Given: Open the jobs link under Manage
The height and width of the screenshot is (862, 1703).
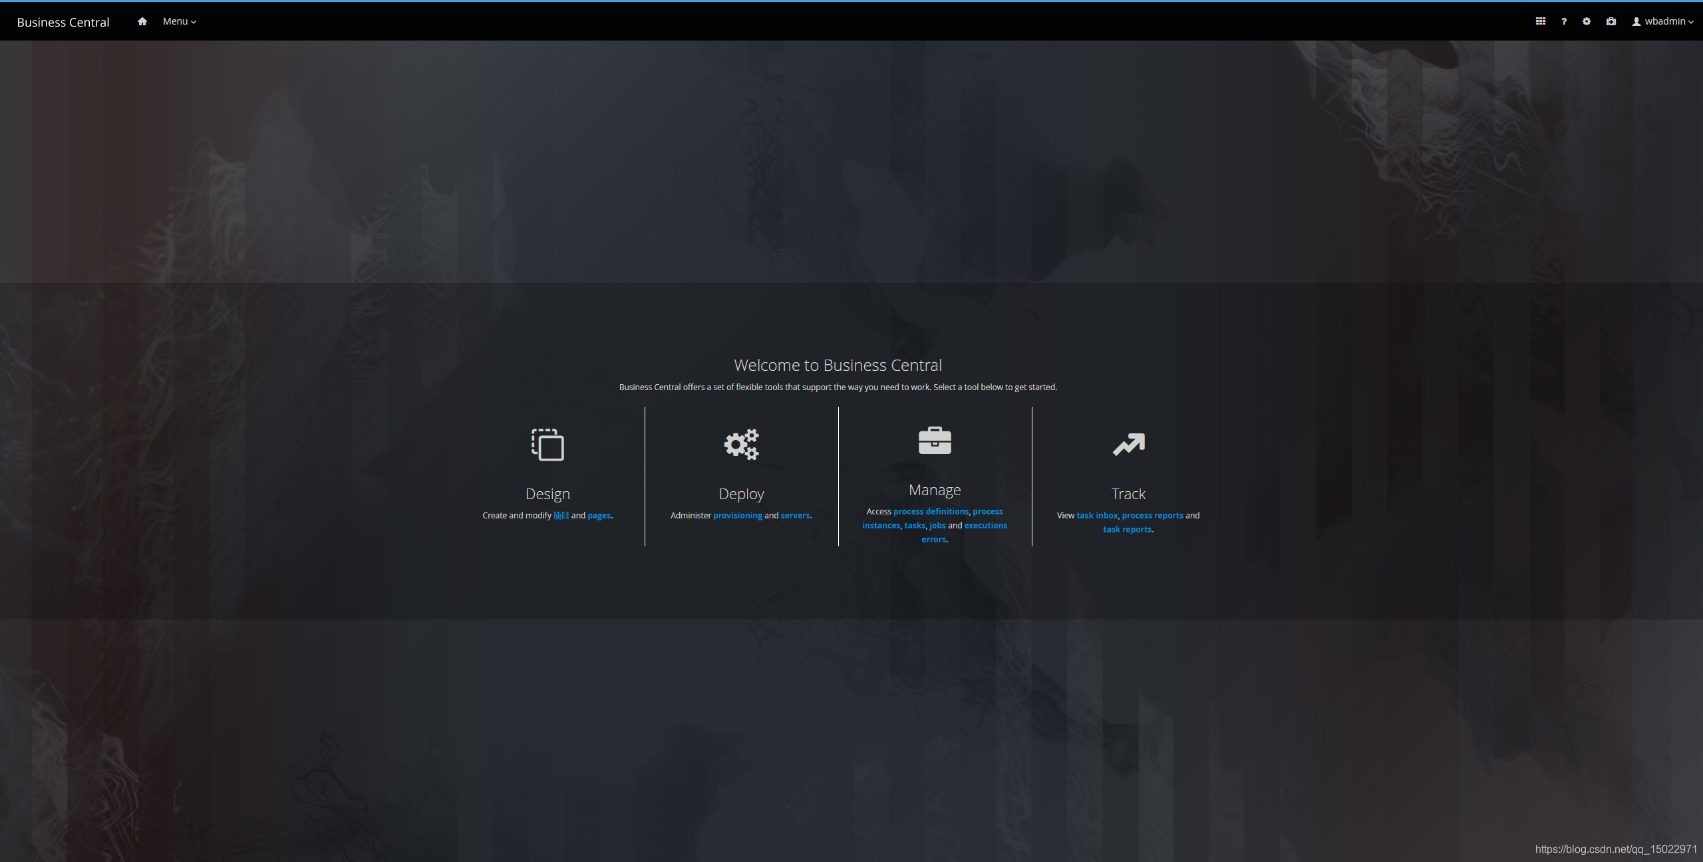Looking at the screenshot, I should 937,526.
